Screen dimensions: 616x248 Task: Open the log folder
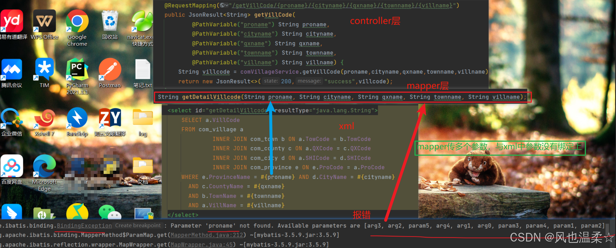click(143, 117)
